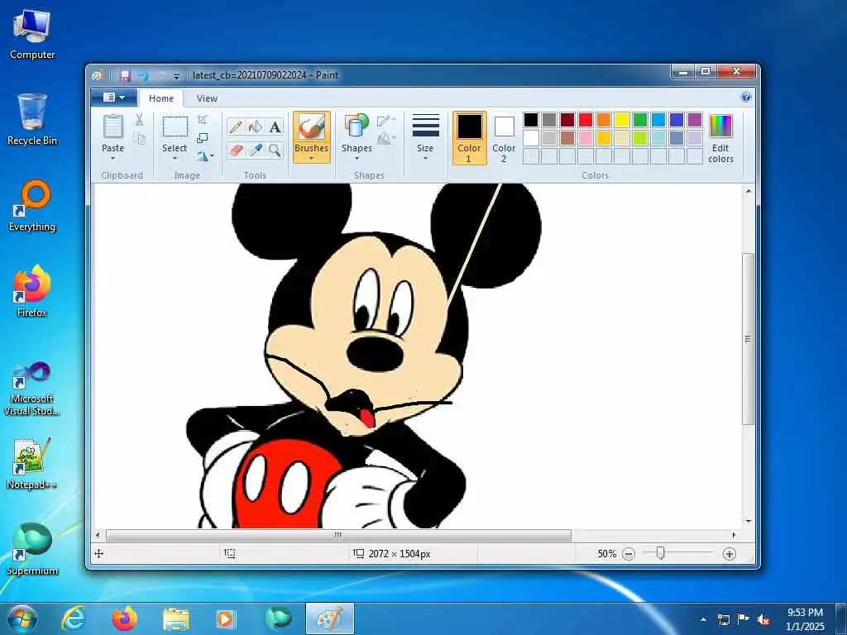Click the Shapes gallery icon
This screenshot has width=847, height=635.
coord(357,127)
